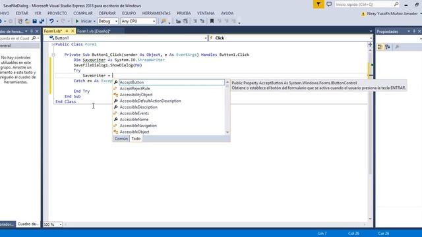Screen dimensions: 422x237
Task: Click the notifications flag icon
Action: pyautogui.click(x=318, y=5)
